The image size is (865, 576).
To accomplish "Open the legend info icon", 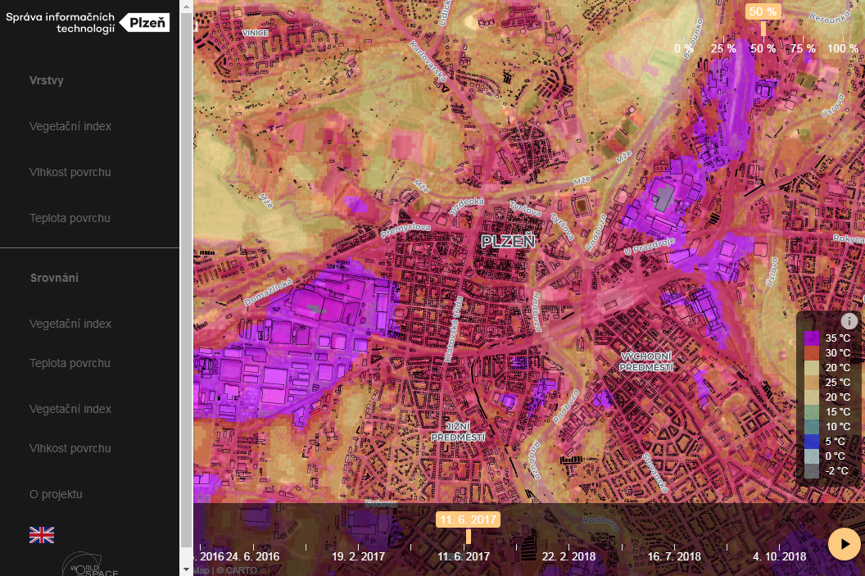I will click(849, 320).
